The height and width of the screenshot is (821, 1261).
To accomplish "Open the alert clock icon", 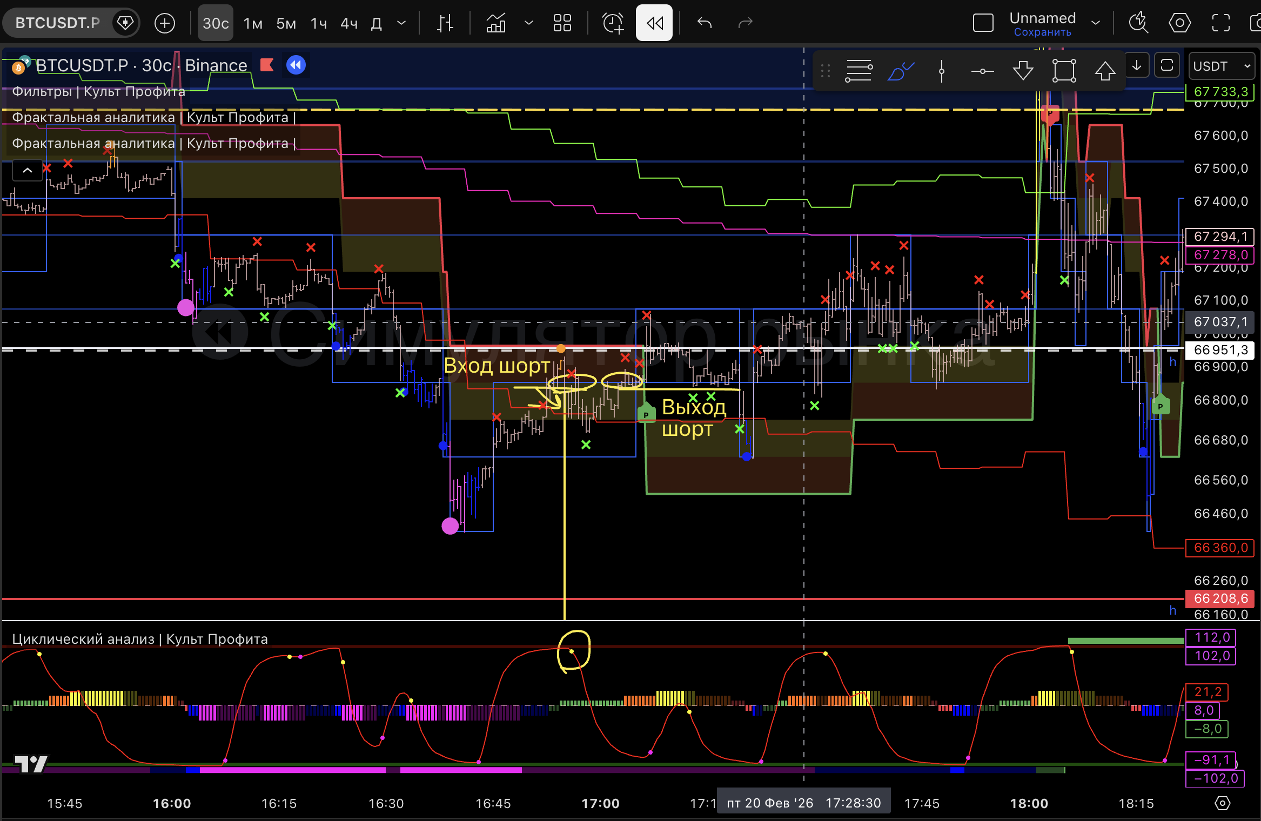I will coord(613,23).
